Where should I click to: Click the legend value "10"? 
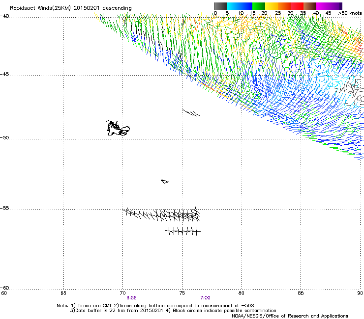click(x=241, y=13)
